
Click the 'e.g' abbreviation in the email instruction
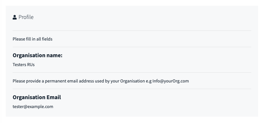pyautogui.click(x=149, y=81)
